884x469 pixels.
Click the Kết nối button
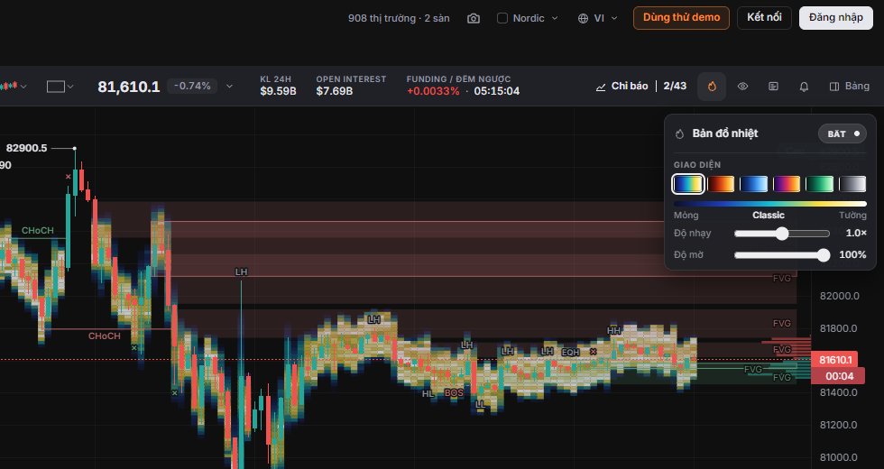coord(764,17)
